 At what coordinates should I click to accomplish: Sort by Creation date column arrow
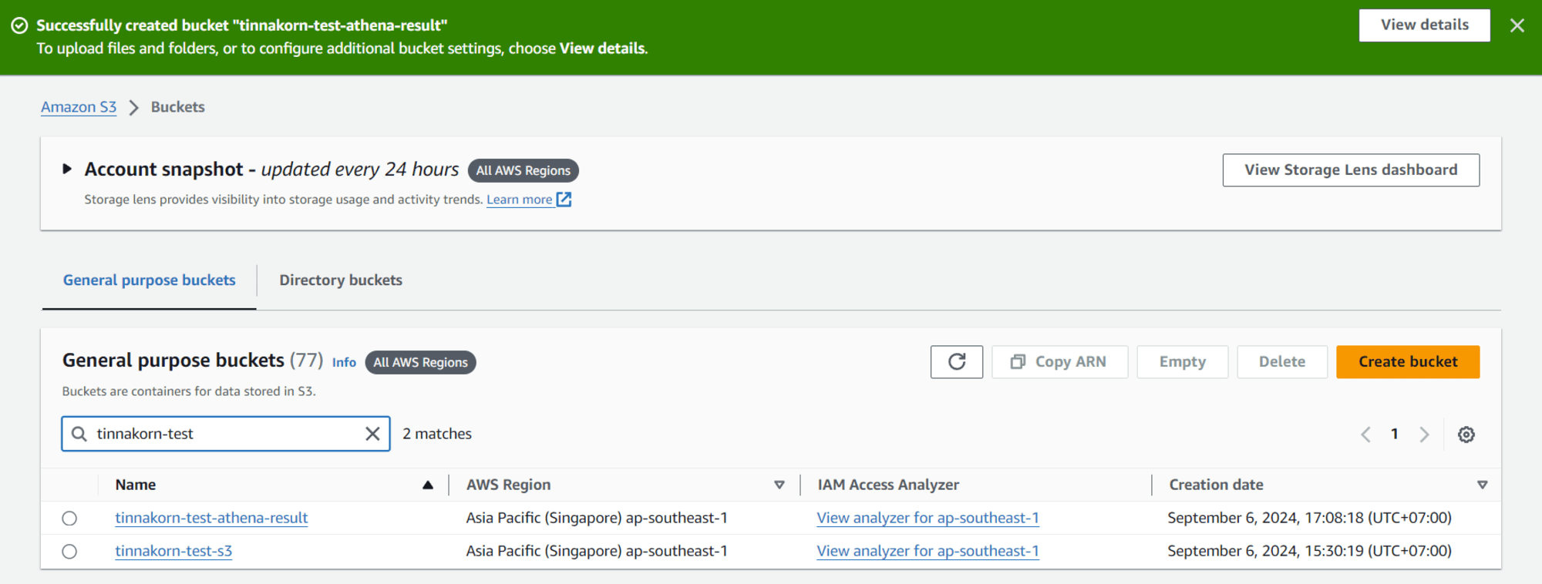[1482, 485]
